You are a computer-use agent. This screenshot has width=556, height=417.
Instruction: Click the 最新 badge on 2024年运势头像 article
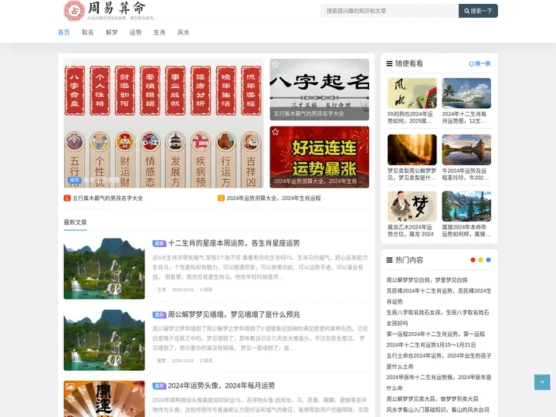(x=159, y=386)
